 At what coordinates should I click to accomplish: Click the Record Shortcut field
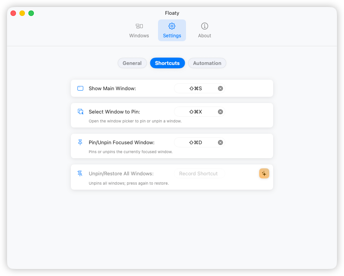pyautogui.click(x=199, y=173)
